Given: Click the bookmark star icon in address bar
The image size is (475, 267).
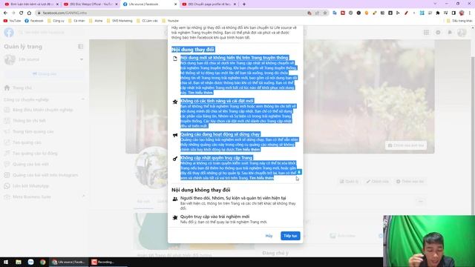Looking at the screenshot, I should [x=325, y=13].
